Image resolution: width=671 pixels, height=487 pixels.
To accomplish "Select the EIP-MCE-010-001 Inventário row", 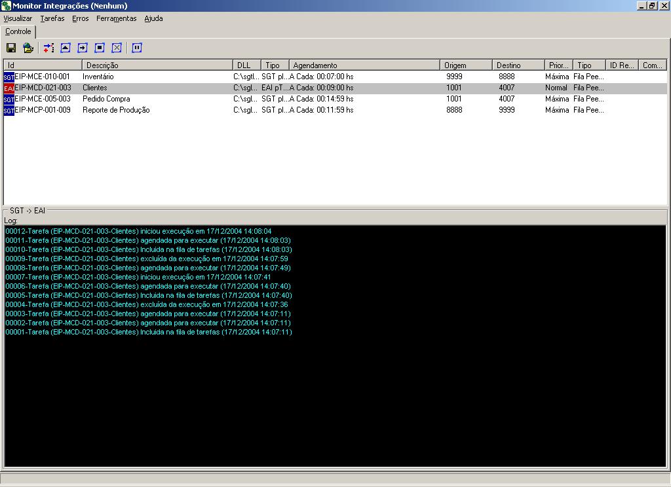I will click(x=42, y=77).
